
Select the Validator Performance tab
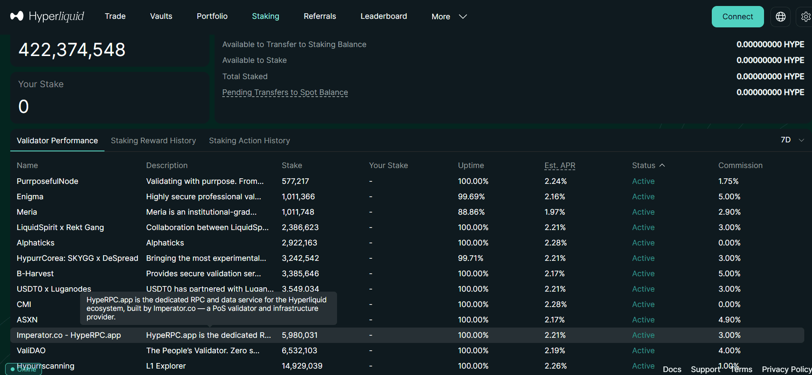pos(57,141)
